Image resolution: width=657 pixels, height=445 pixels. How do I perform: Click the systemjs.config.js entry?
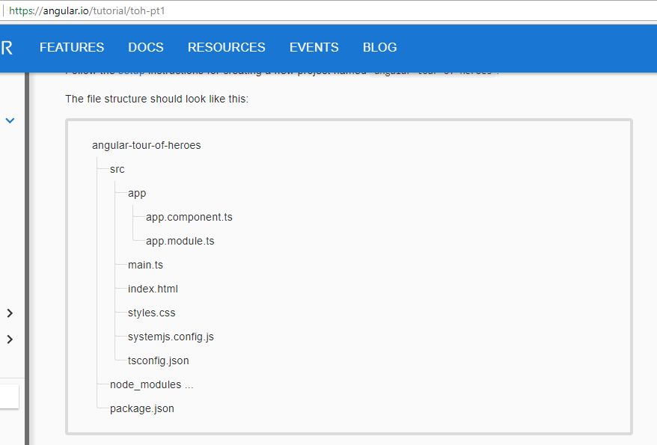point(171,337)
